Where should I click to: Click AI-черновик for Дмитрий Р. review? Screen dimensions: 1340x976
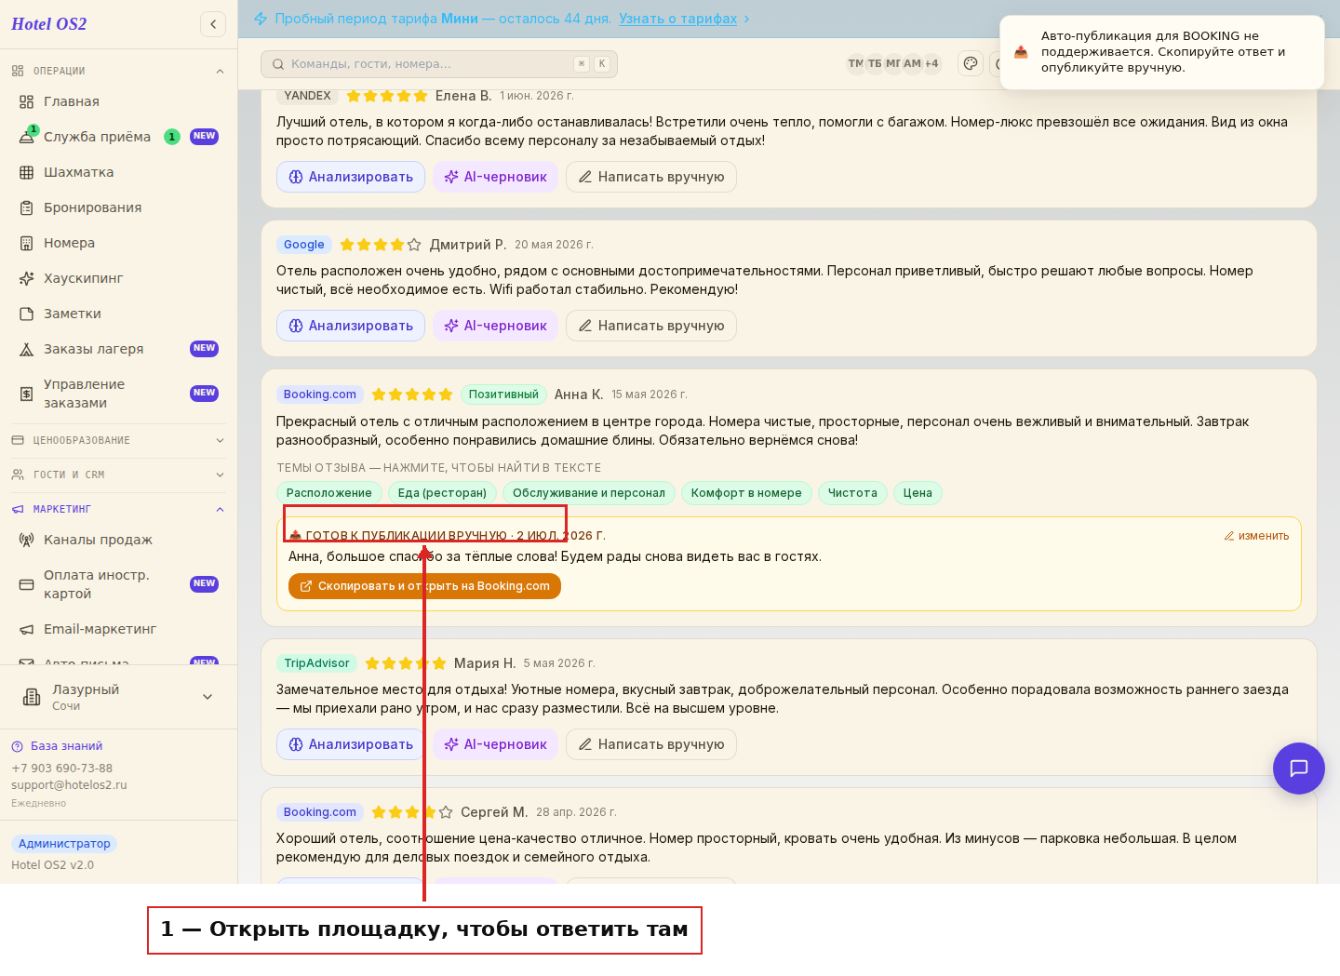[x=495, y=326]
